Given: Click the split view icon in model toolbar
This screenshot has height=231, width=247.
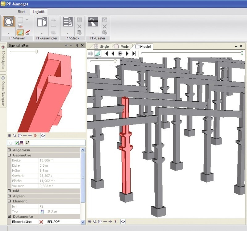Looking at the screenshot, I should [90, 54].
